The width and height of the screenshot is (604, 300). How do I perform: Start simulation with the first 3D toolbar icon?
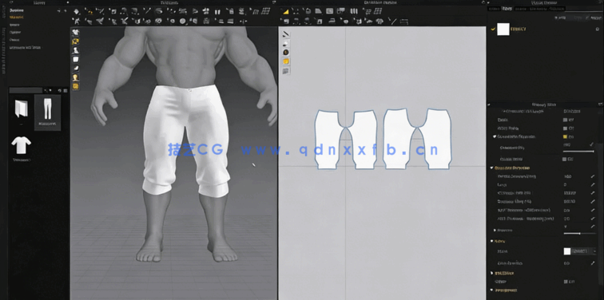[x=76, y=11]
